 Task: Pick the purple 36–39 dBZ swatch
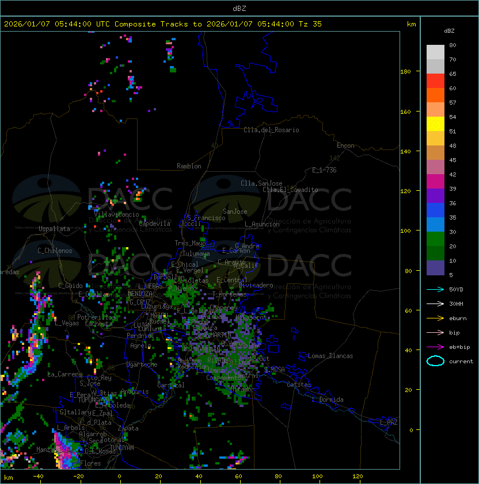click(x=435, y=195)
